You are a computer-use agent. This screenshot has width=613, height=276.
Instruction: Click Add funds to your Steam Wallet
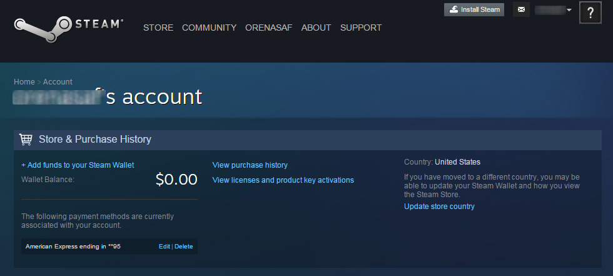click(x=78, y=165)
